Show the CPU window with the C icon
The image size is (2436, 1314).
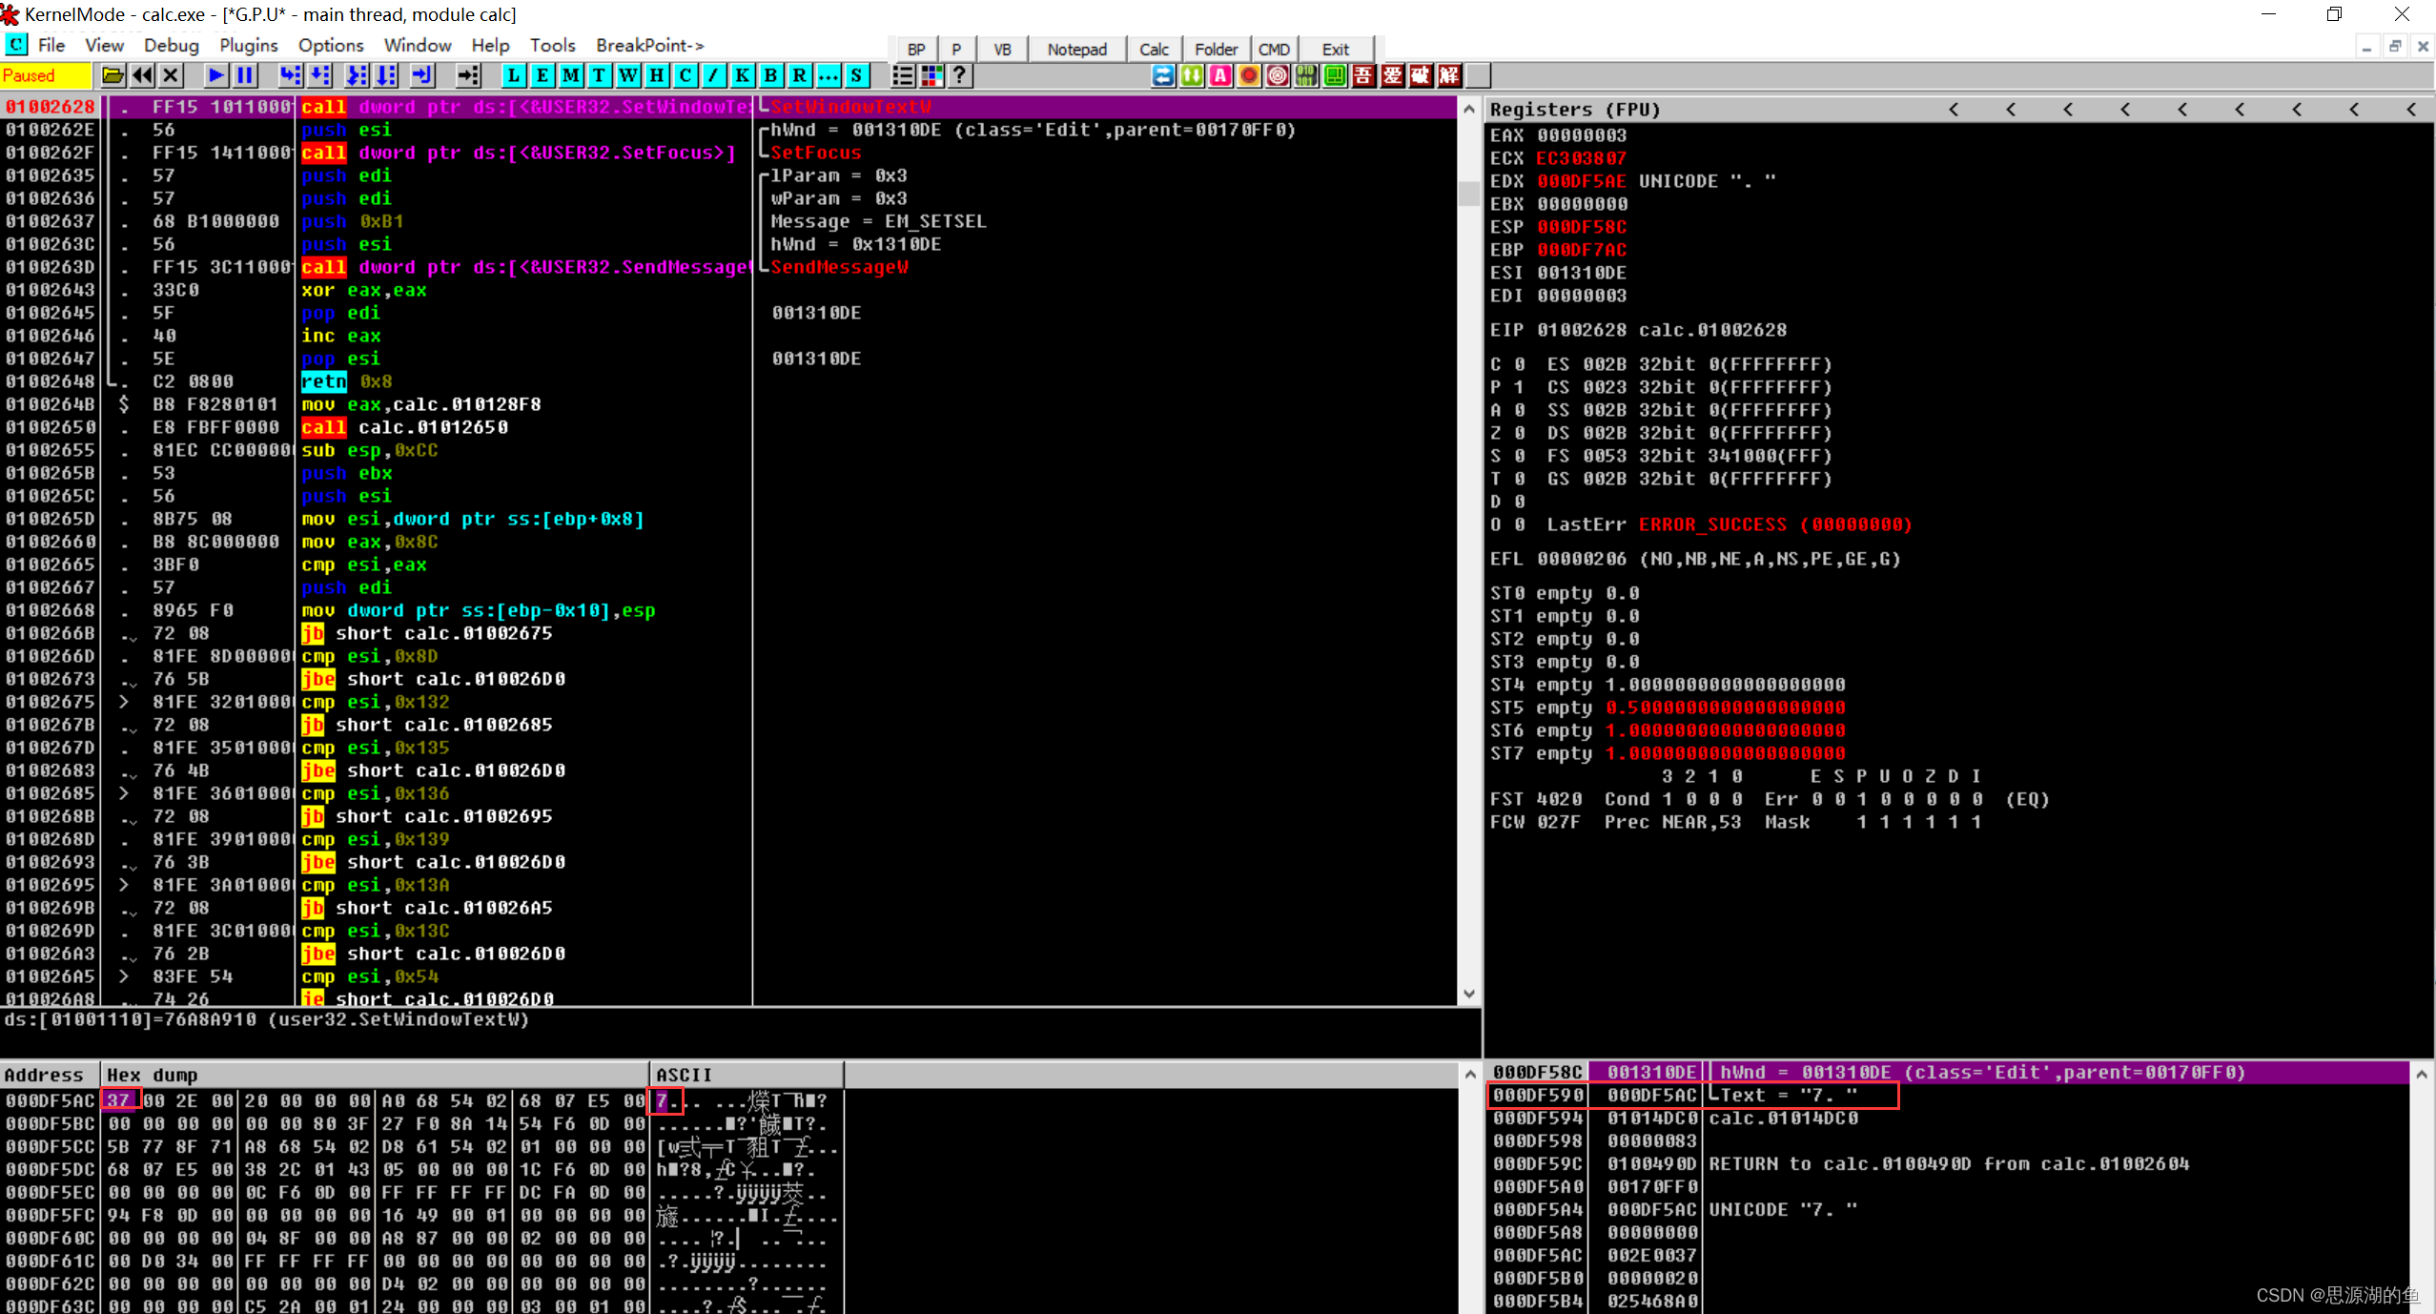686,75
